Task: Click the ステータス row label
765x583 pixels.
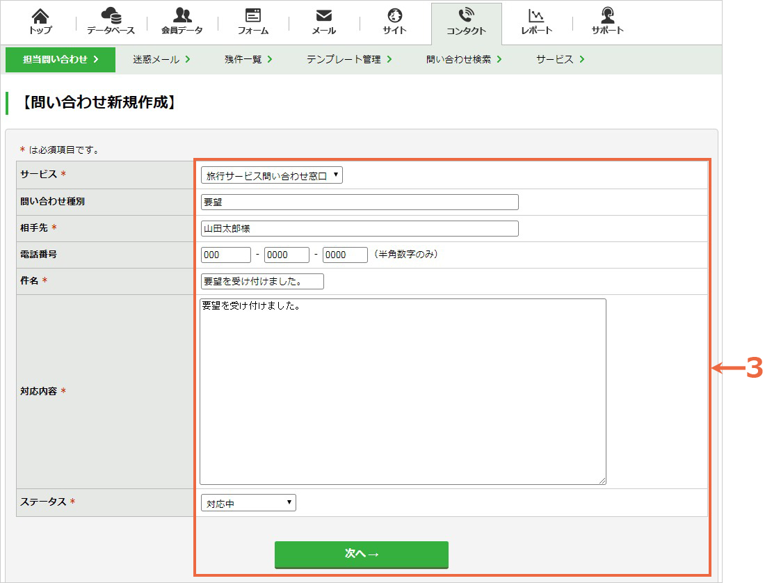Action: [x=43, y=502]
